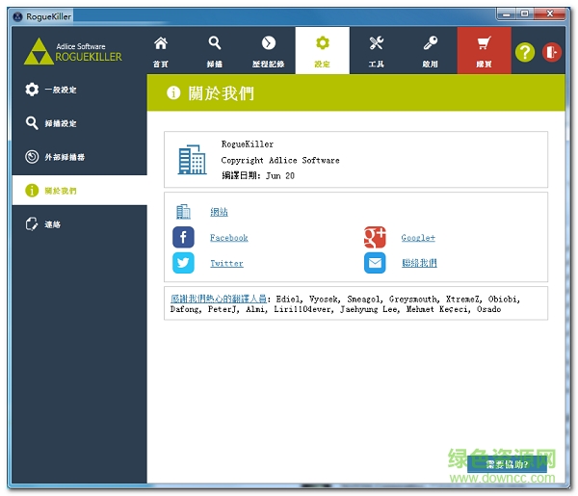Select 外部掃描器 in the sidebar
The image size is (578, 496).
79,157
